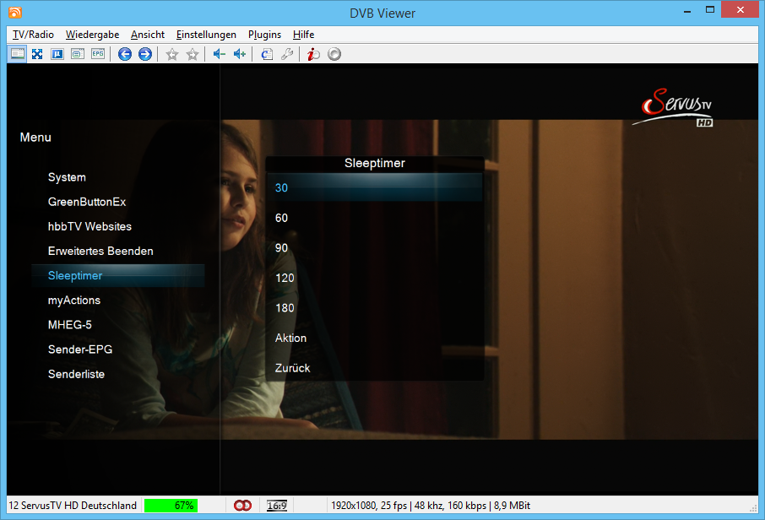765x520 pixels.
Task: Select 60 minutes in Sleeptimer list
Action: [x=282, y=218]
